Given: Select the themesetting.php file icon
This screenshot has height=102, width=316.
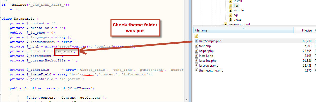Looking at the screenshot, I should pos(196,70).
